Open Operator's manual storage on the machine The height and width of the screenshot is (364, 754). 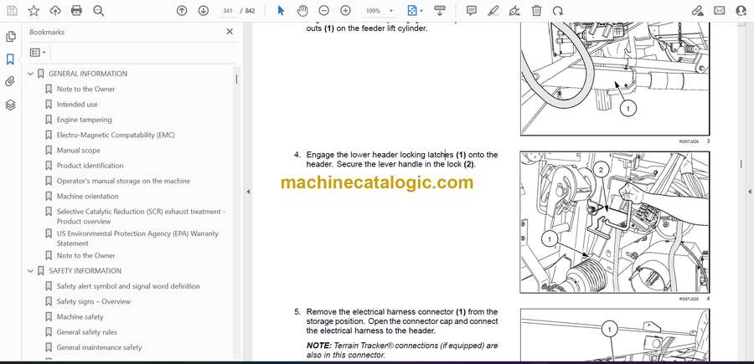124,181
